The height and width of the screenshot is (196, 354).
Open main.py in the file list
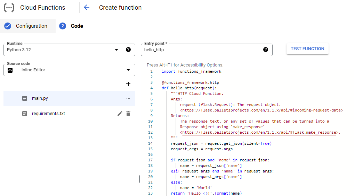69,98
